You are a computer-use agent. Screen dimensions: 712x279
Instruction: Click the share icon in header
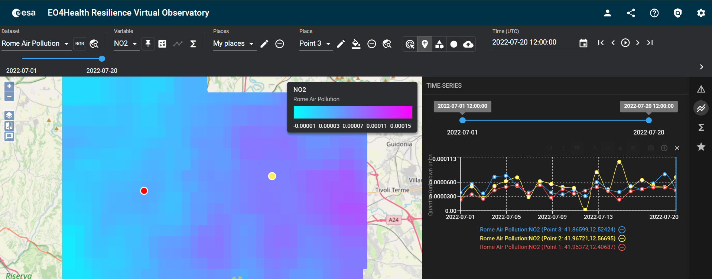[631, 13]
